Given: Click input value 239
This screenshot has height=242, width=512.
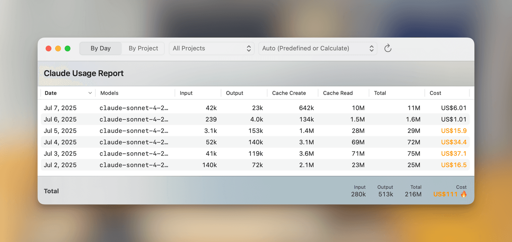Looking at the screenshot, I should [211, 119].
